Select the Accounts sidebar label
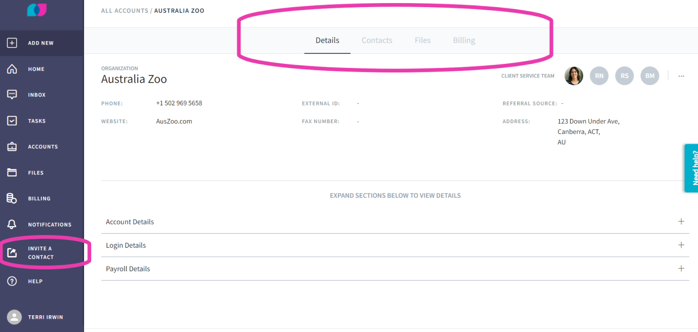Screen dimensions: 698x332 [43, 147]
